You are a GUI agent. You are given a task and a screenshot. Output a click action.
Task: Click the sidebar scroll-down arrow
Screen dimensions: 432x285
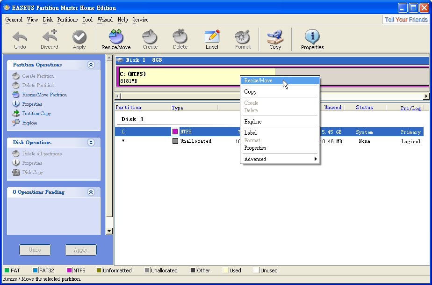pos(109,231)
